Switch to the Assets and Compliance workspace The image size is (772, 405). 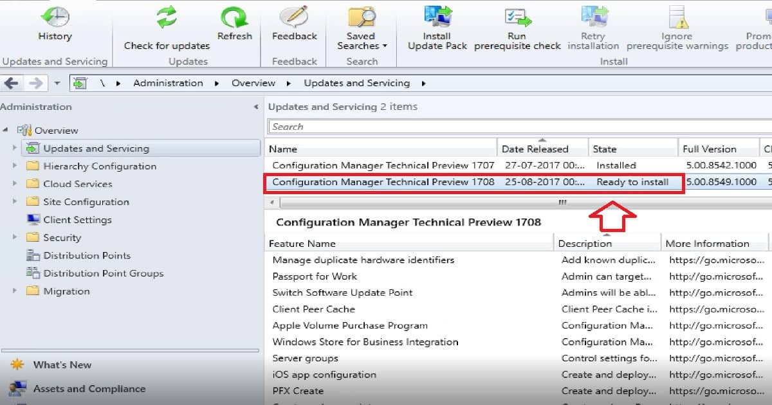pyautogui.click(x=89, y=389)
